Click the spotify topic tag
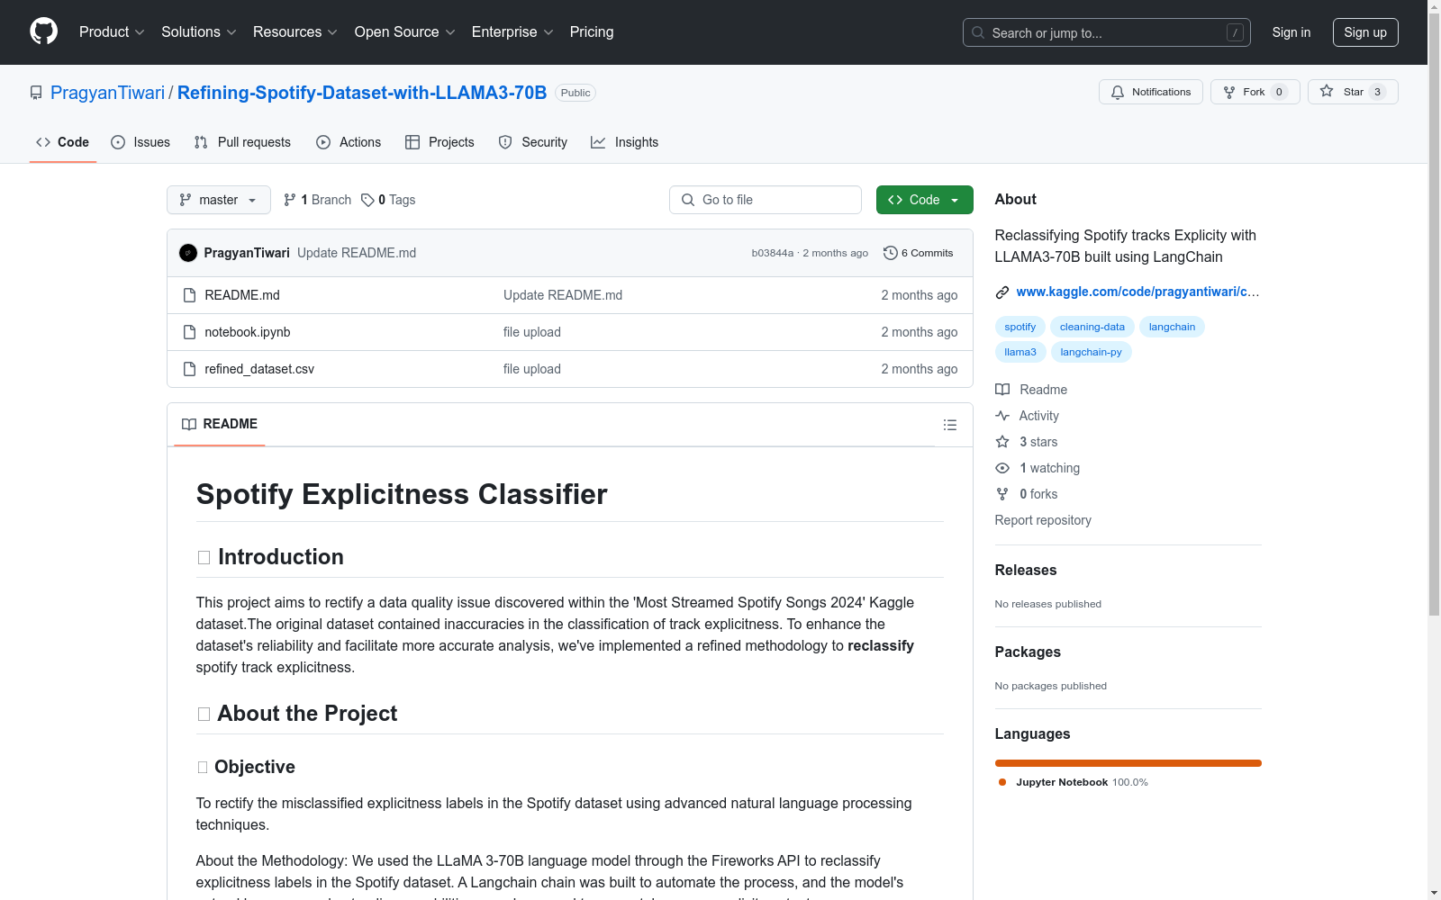1441x900 pixels. tap(1020, 327)
